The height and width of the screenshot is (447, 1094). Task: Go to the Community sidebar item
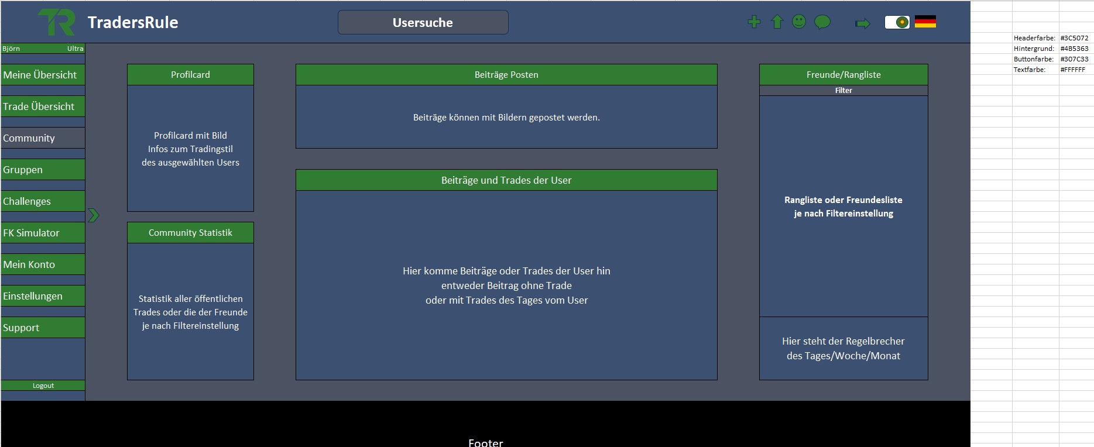click(43, 138)
